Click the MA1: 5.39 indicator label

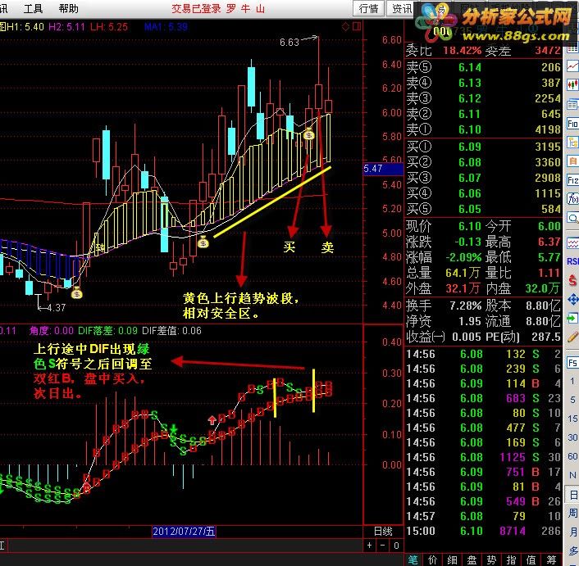pos(166,26)
